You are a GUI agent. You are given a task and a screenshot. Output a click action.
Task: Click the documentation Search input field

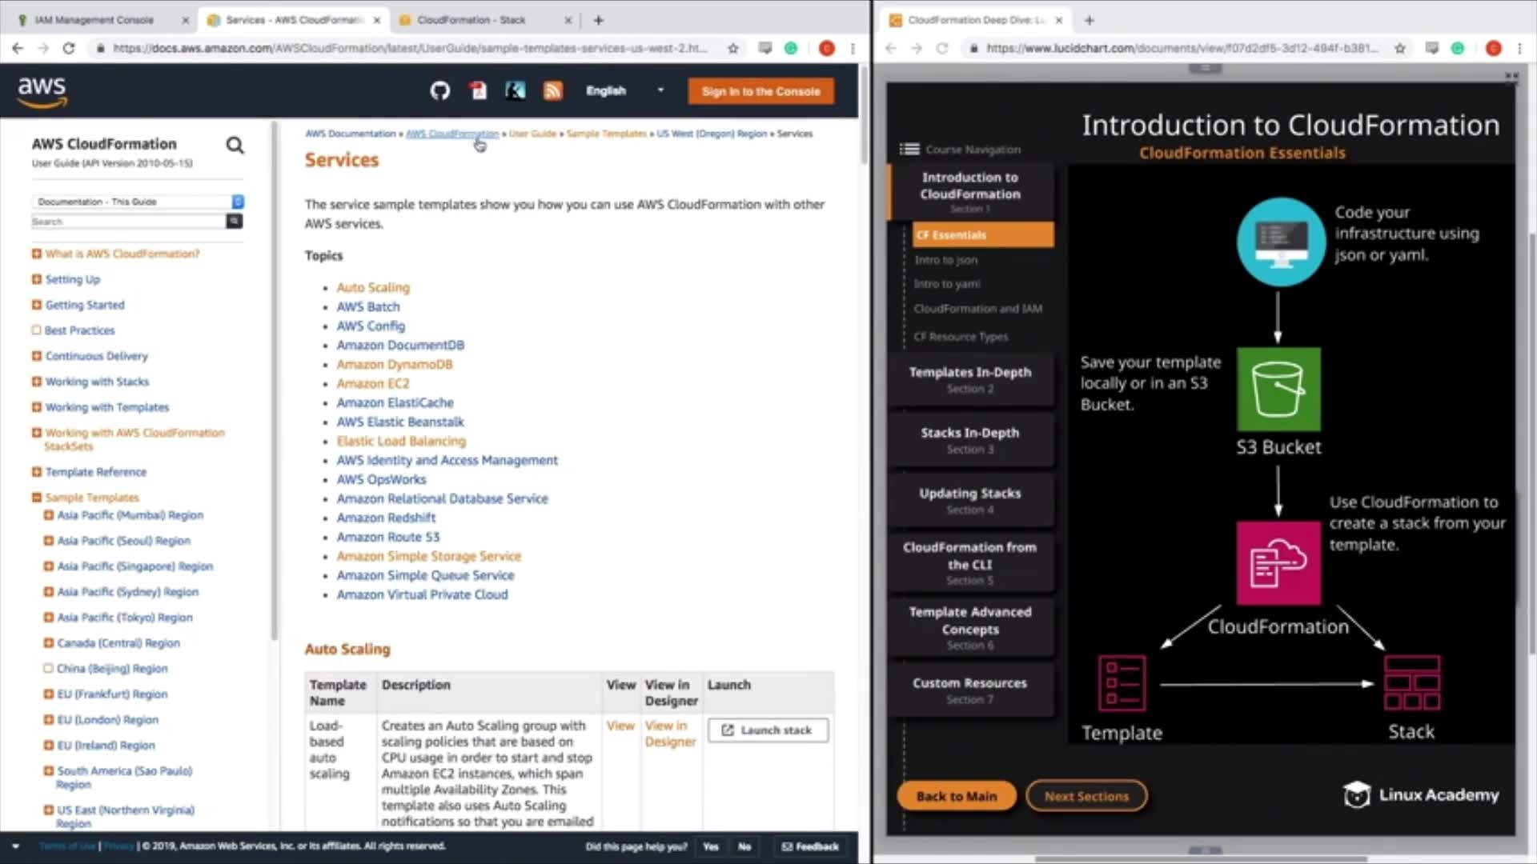(x=128, y=222)
